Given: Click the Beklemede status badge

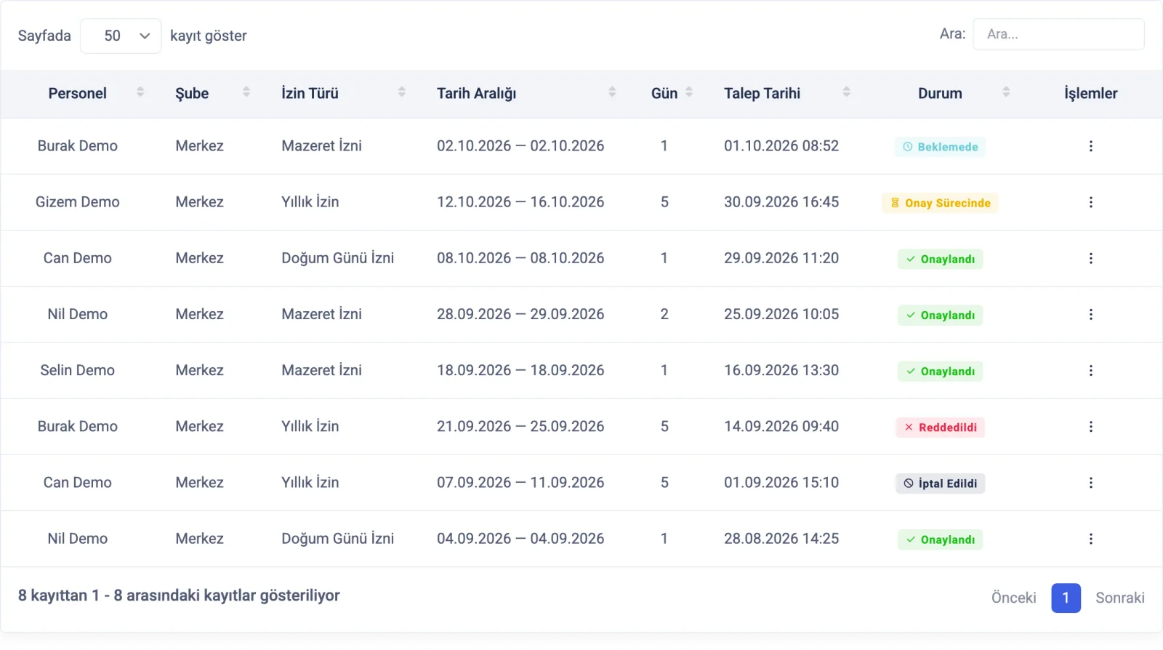Looking at the screenshot, I should click(x=940, y=147).
